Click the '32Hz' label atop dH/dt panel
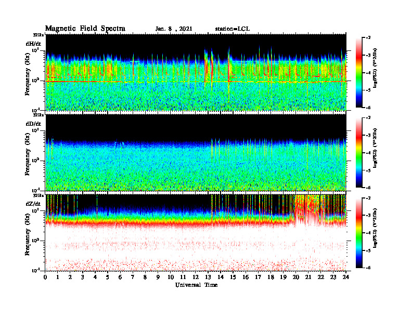The image size is (412, 318). 38,35
